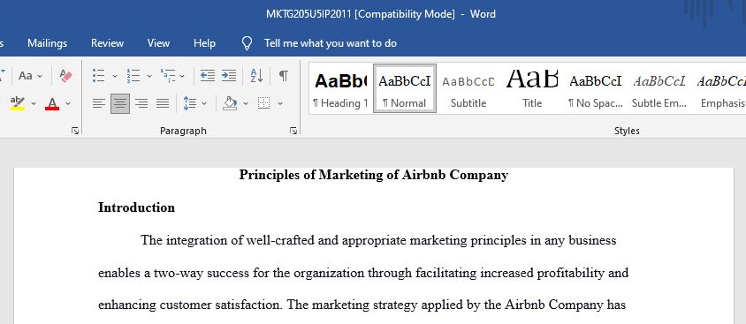Click the line and paragraph spacing icon
Viewport: 746px width, 324px height.
190,103
